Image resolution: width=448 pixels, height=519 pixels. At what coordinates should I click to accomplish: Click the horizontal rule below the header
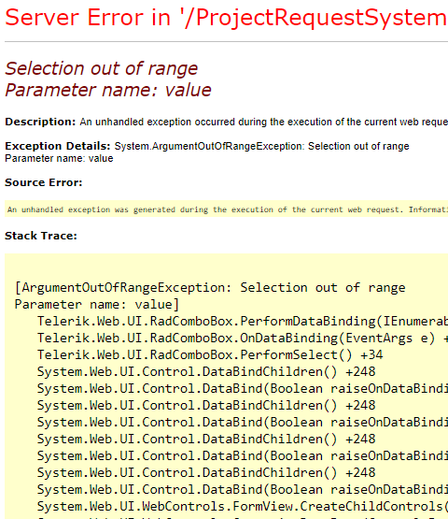(x=226, y=42)
